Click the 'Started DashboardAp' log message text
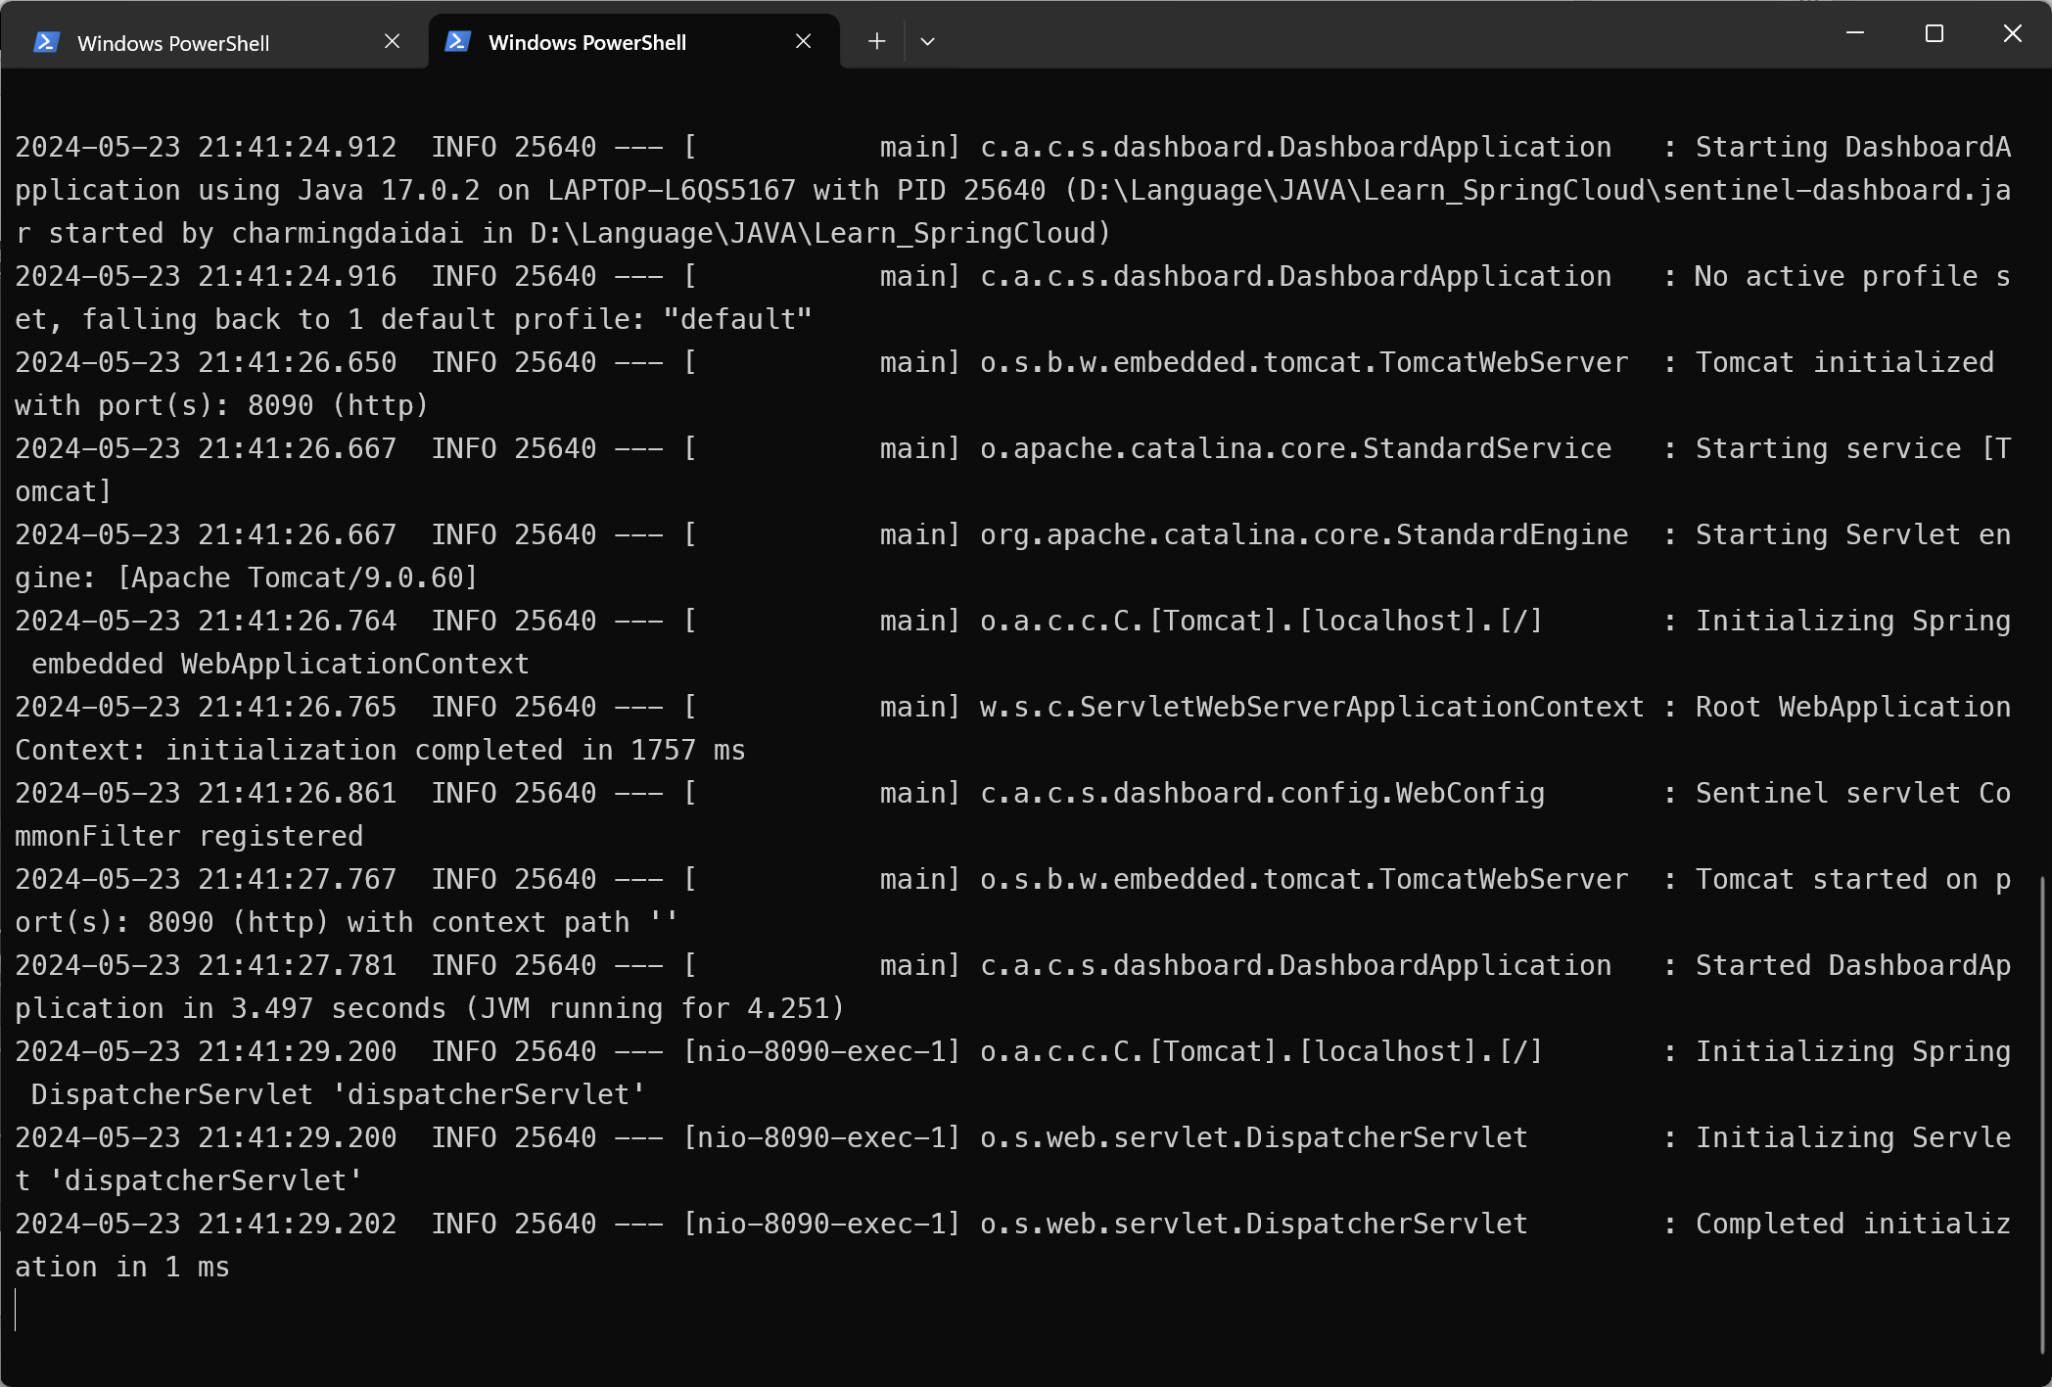 tap(1852, 965)
